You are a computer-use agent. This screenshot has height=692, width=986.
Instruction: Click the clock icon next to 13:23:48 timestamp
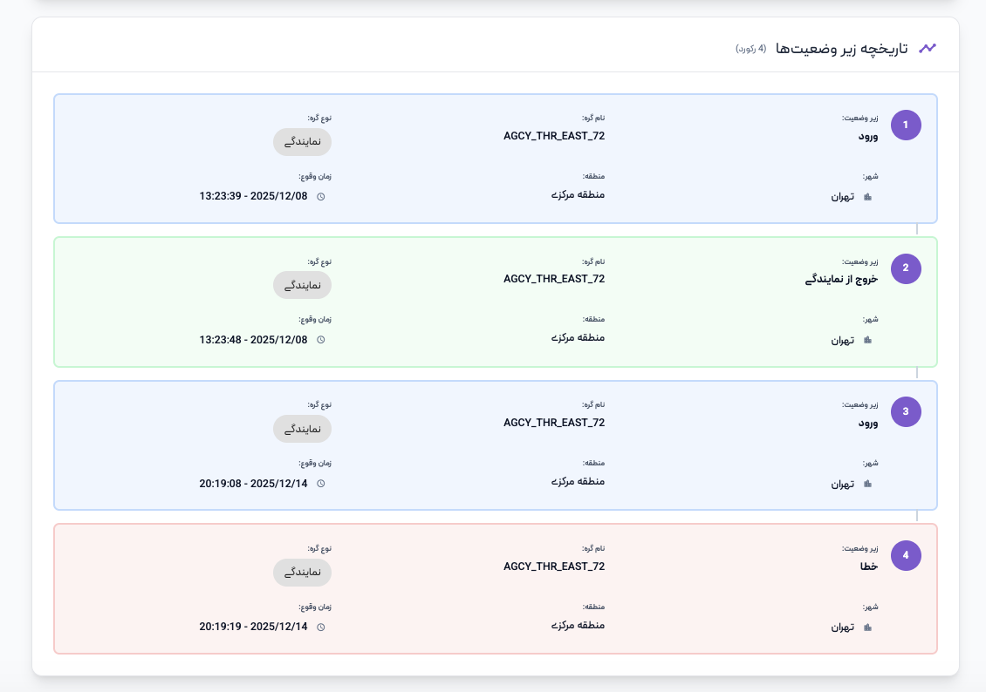pos(320,340)
